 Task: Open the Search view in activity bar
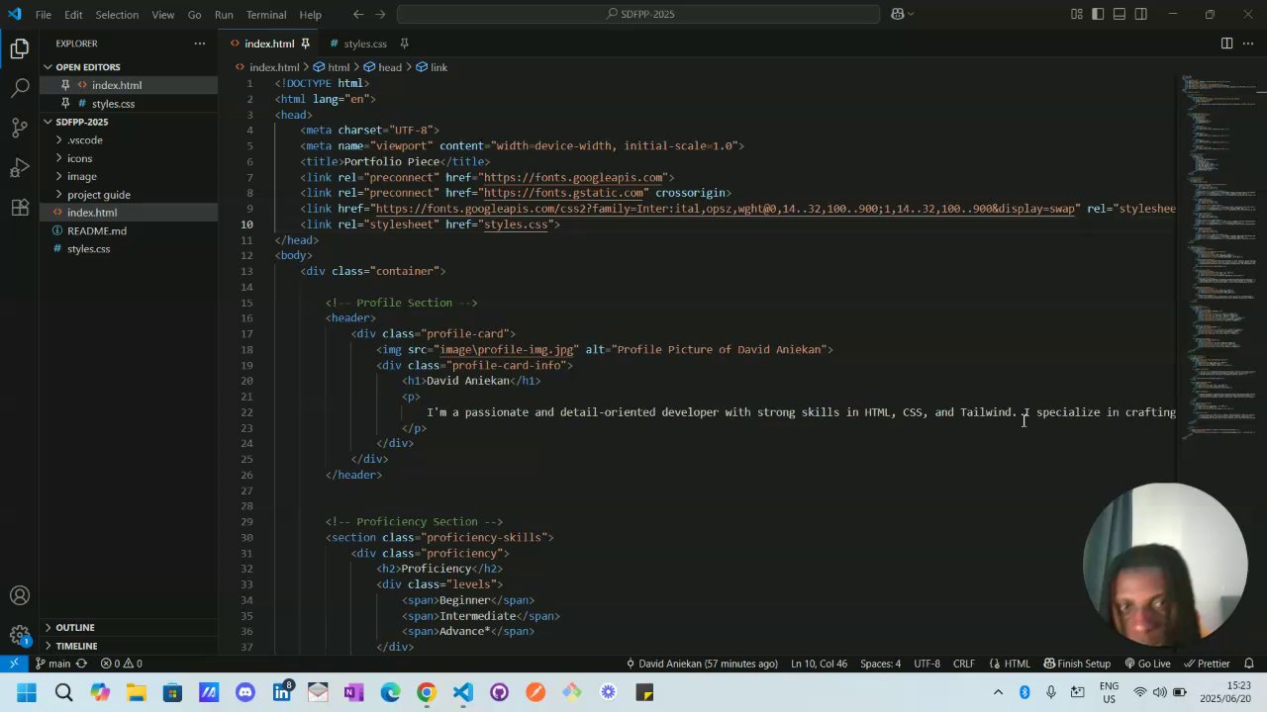click(20, 88)
